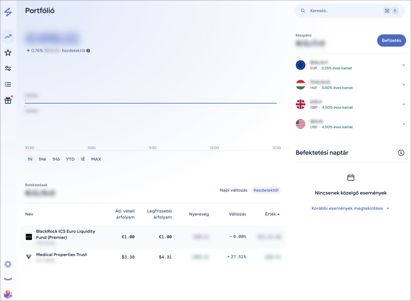Open the portfolio chart icon in sidebar

(x=8, y=36)
